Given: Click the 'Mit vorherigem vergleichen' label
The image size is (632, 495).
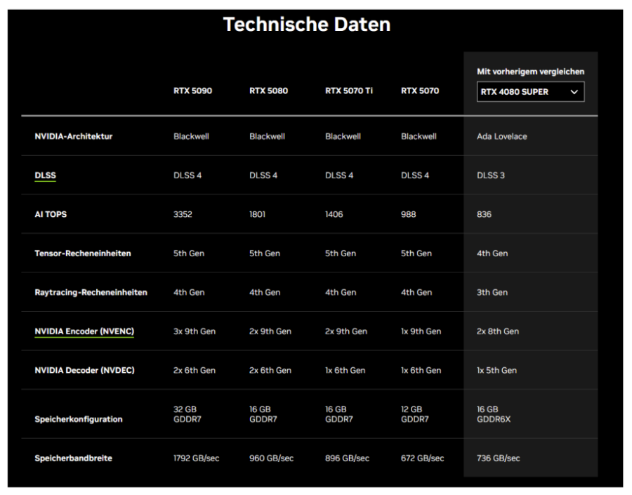Looking at the screenshot, I should point(530,72).
